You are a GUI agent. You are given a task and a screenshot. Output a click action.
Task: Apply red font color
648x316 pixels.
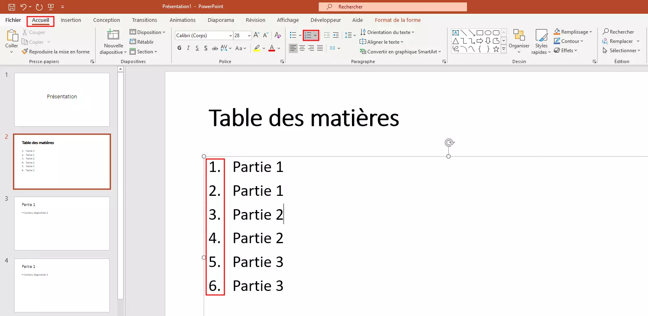[272, 48]
